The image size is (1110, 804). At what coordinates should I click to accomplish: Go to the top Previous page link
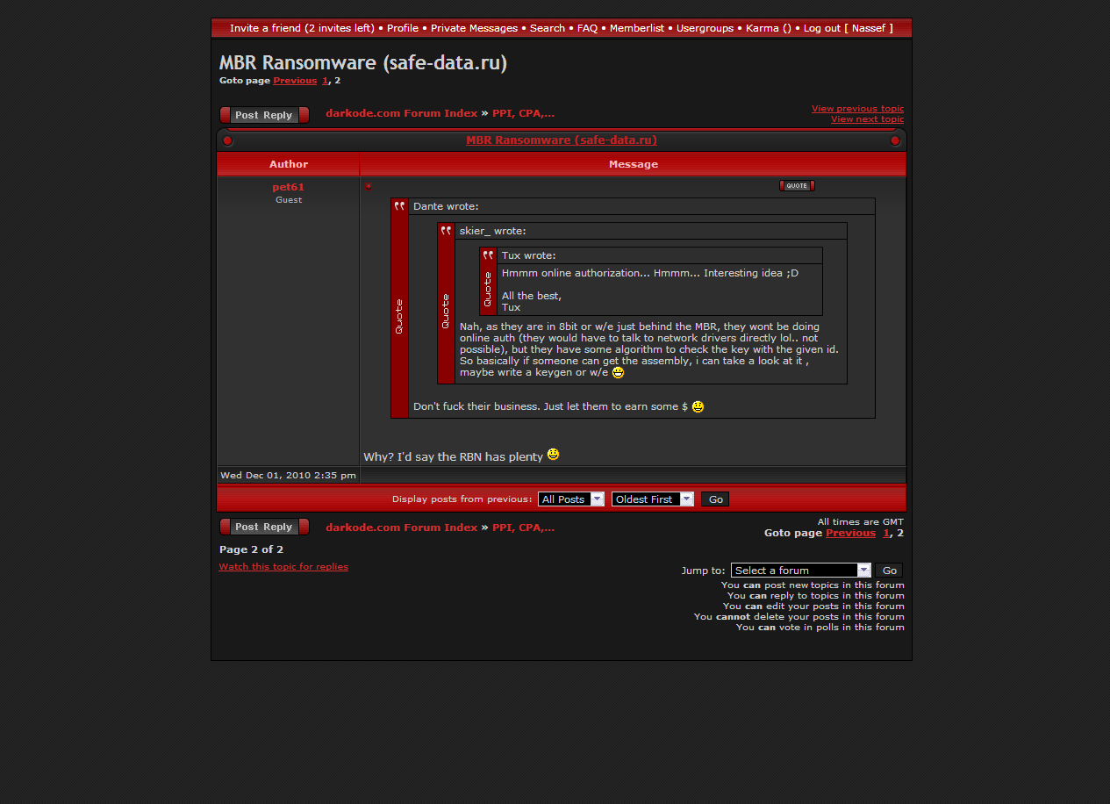point(294,81)
